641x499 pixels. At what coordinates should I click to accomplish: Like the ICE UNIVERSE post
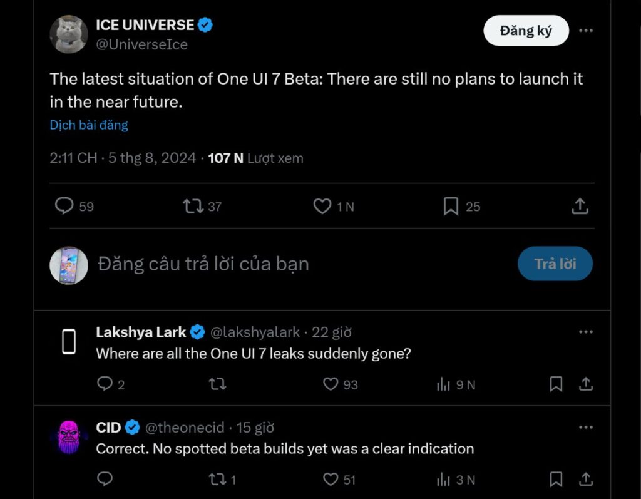[322, 206]
